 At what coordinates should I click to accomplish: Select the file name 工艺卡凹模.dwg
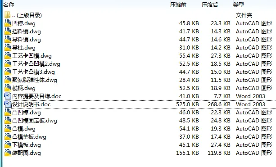pos(32,56)
